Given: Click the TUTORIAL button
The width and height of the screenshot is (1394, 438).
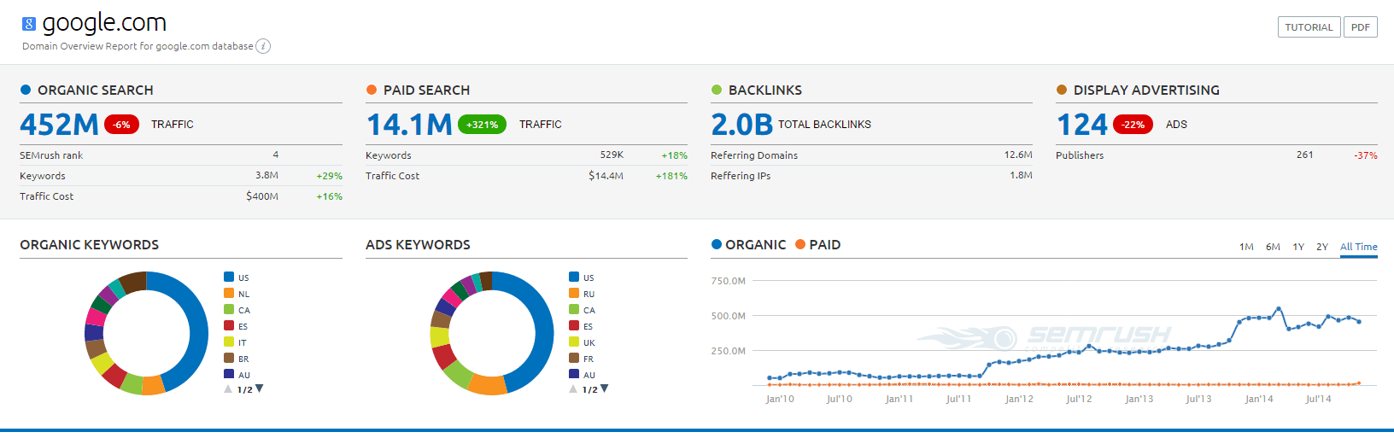Looking at the screenshot, I should pos(1309,27).
